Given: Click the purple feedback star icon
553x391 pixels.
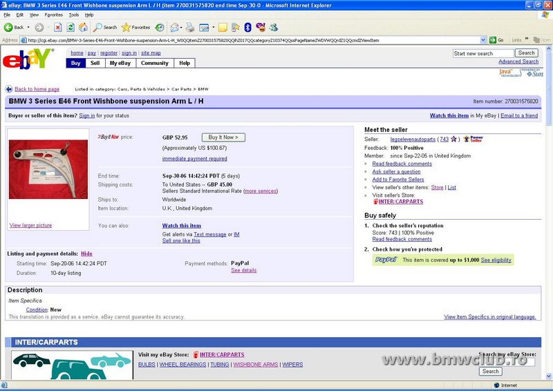Looking at the screenshot, I should tap(453, 139).
